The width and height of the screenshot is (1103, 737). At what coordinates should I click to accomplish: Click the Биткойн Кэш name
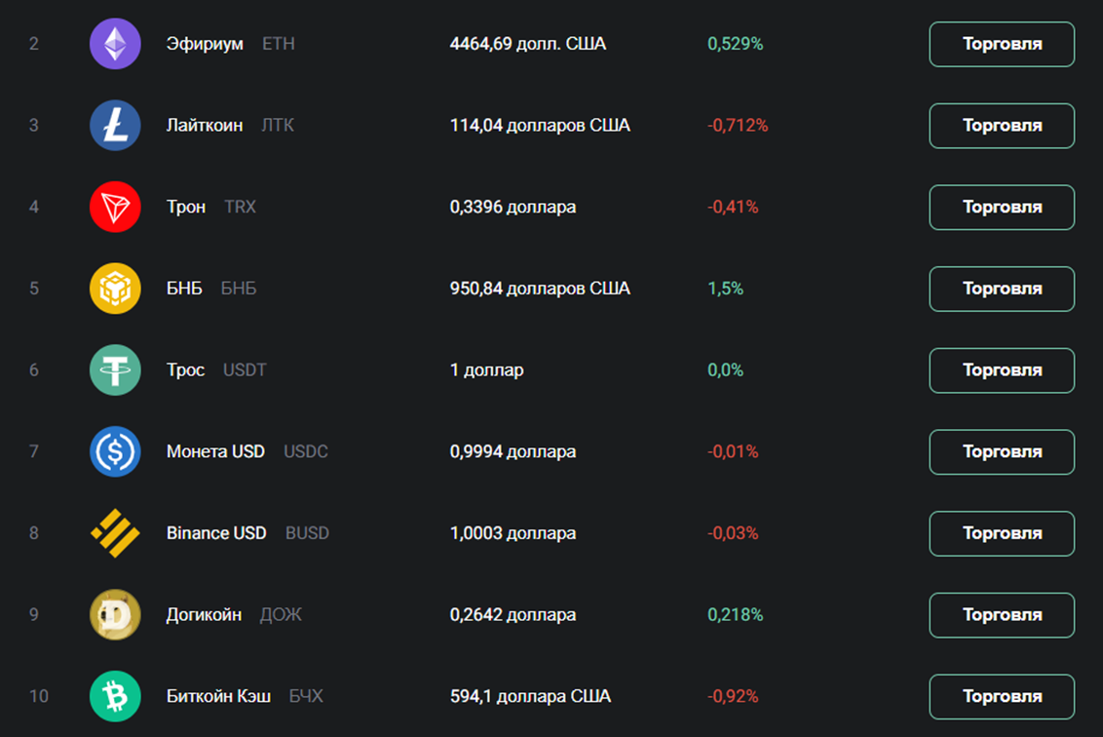pyautogui.click(x=219, y=696)
